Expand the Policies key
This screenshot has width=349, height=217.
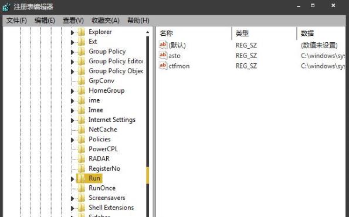pyautogui.click(x=72, y=140)
